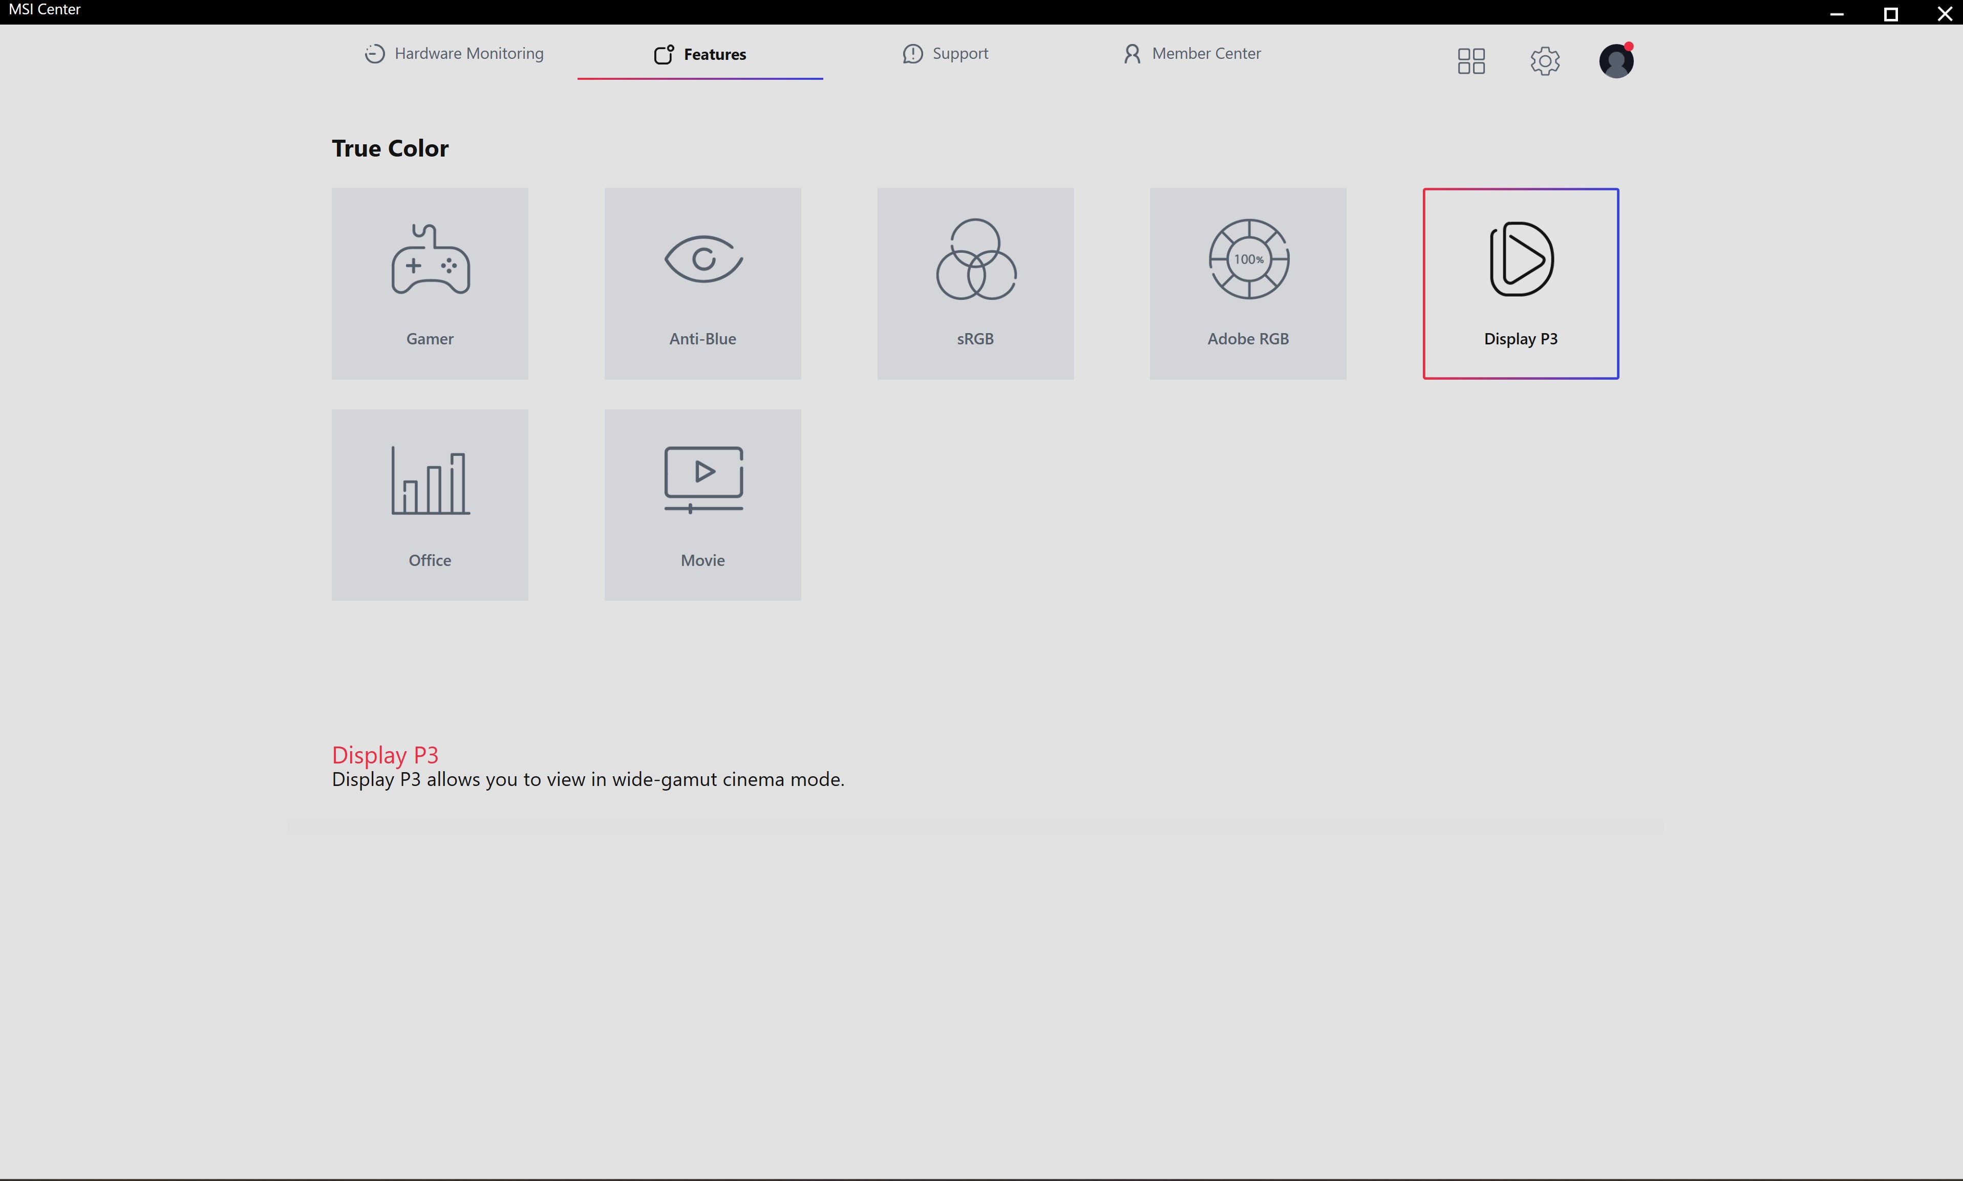Choose the Anti-Blue eye icon
The image size is (1963, 1181).
coord(703,258)
